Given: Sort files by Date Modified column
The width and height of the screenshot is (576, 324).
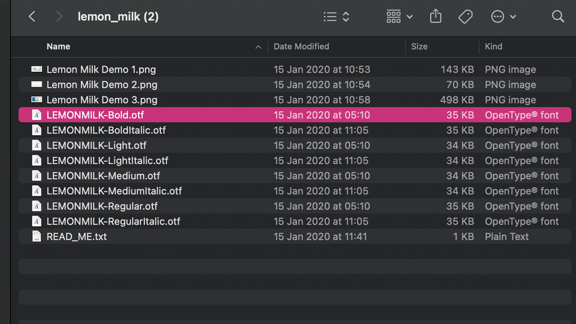Looking at the screenshot, I should tap(301, 47).
